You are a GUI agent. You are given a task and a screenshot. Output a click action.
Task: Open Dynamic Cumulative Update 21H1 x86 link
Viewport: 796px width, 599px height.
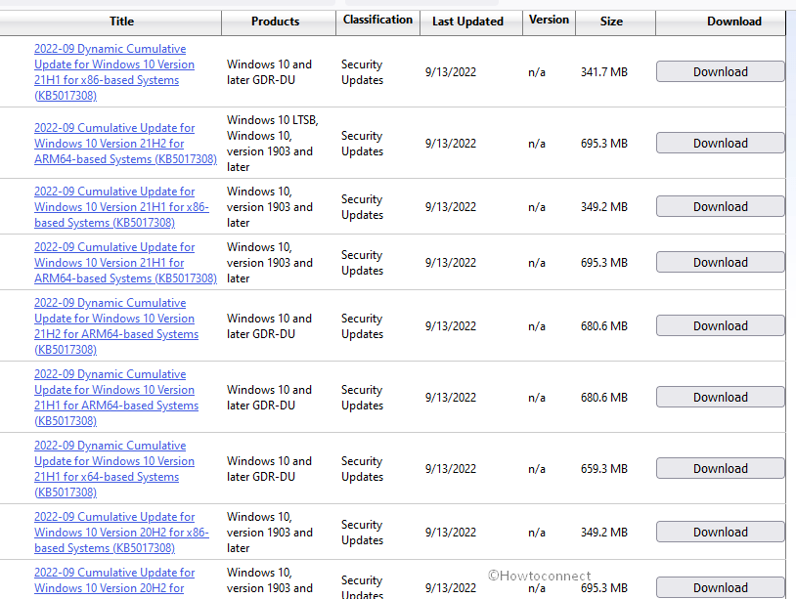click(113, 72)
